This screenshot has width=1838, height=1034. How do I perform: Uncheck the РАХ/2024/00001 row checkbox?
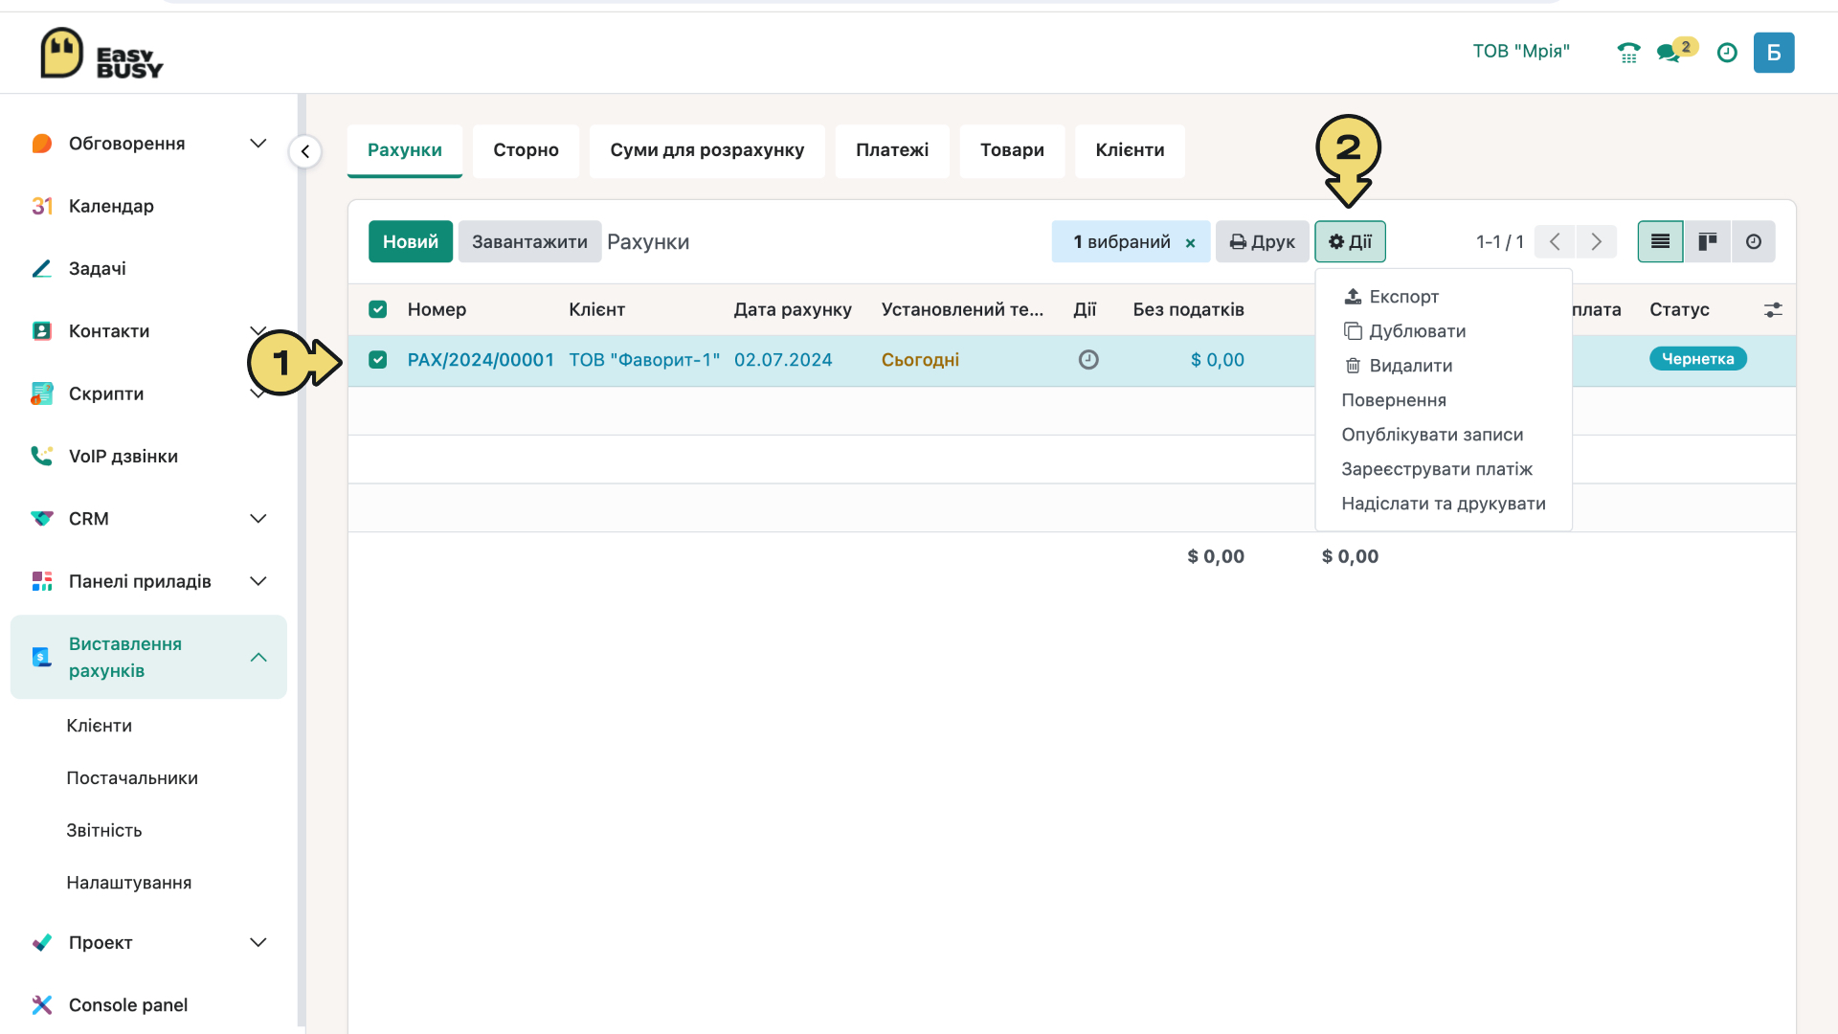[378, 360]
